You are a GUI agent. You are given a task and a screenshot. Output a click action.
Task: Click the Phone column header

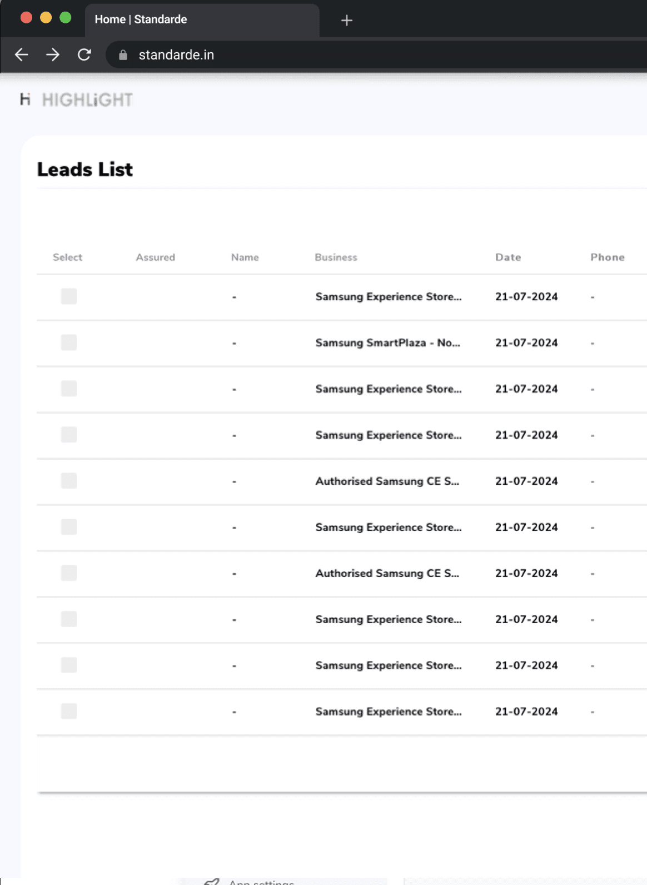(x=608, y=257)
